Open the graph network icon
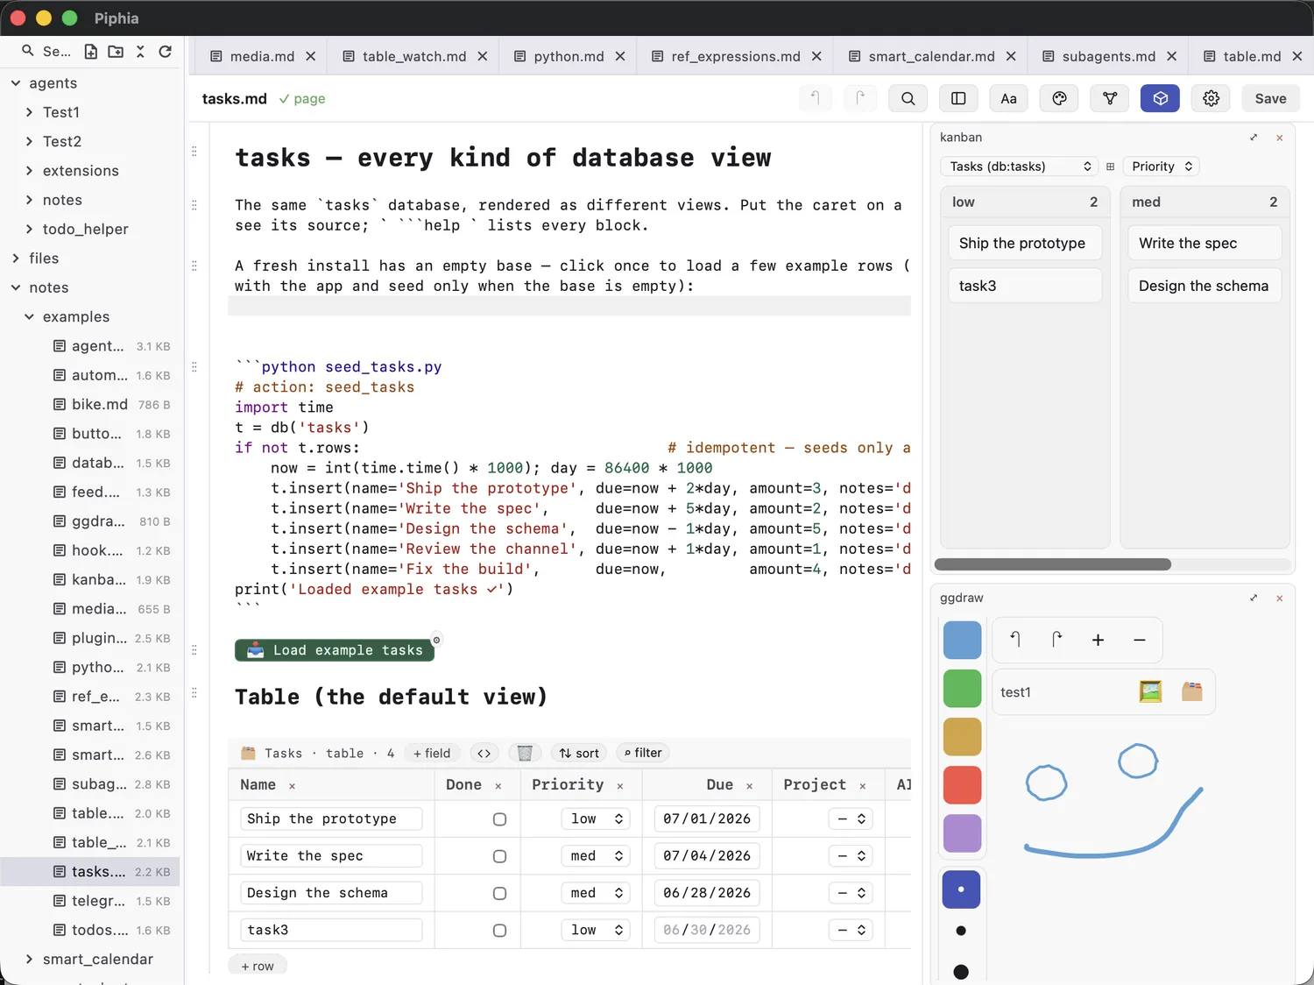1314x985 pixels. coord(1110,98)
